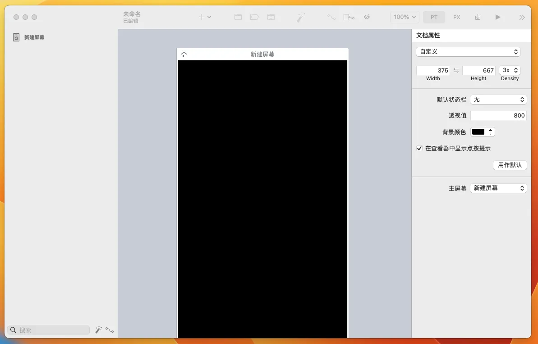Click the curved link path icon in the top toolbar

[331, 17]
